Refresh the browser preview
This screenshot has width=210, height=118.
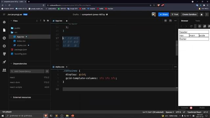point(191,26)
